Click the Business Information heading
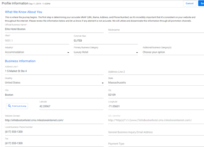204x147 pixels. click(20, 61)
